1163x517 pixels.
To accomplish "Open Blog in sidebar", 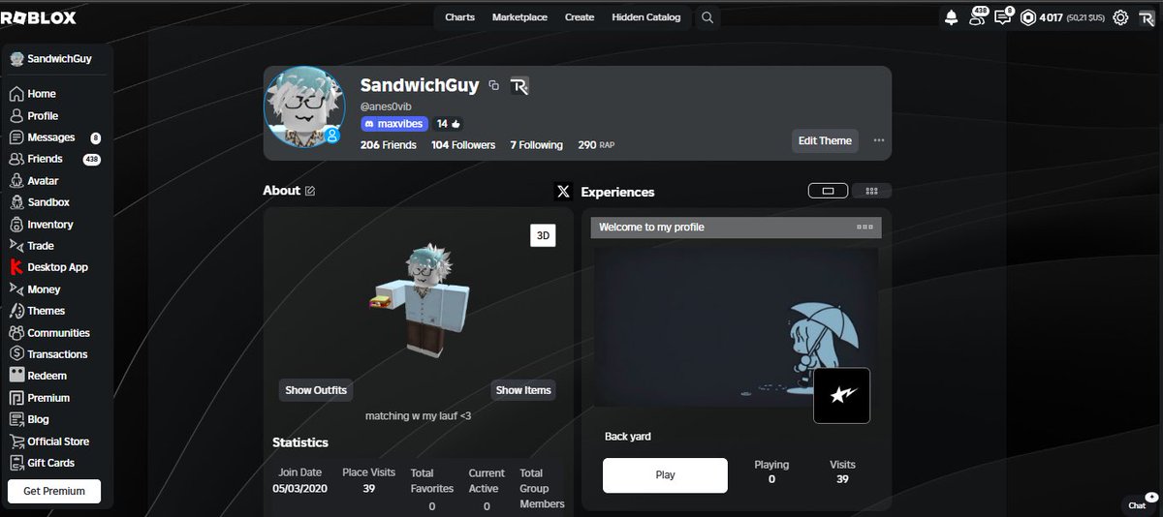I will (29, 419).
